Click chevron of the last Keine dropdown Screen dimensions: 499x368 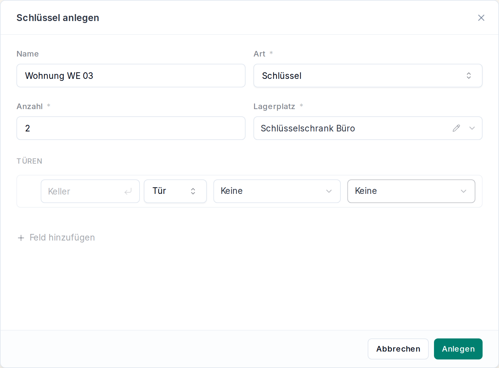click(x=464, y=191)
